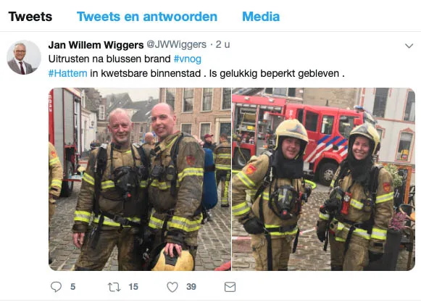Retweet this tweet via arrows icon

click(114, 287)
